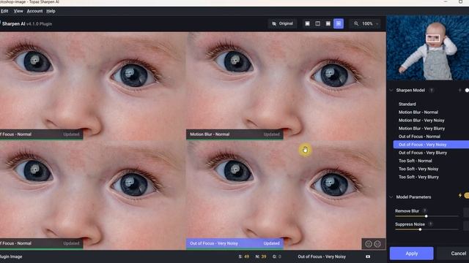Select the Standard sharpen model
469x263 pixels.
coord(407,104)
